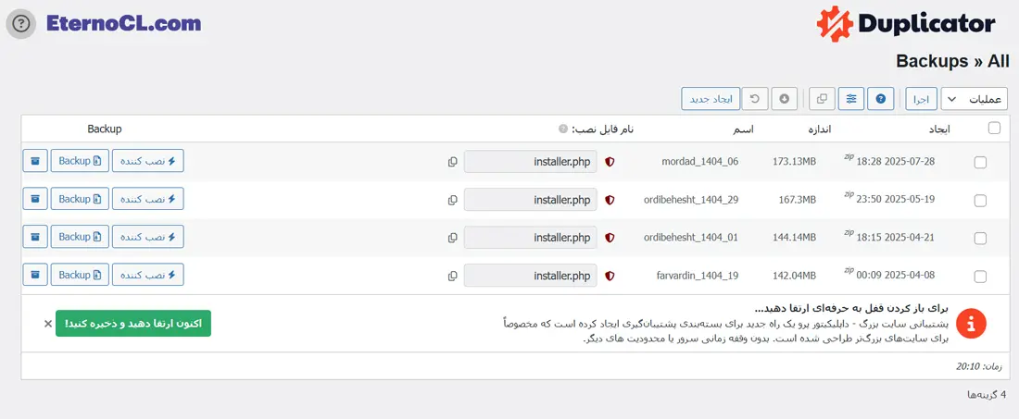Click size value 173.13MB
The width and height of the screenshot is (1019, 419).
point(794,162)
